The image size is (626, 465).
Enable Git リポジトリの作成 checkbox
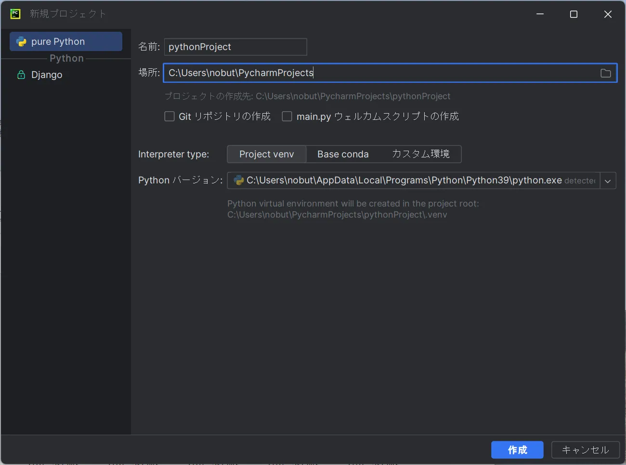coord(170,116)
